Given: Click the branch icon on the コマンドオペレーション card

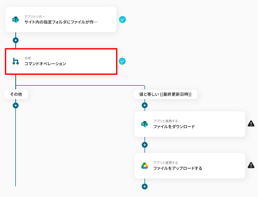Looking at the screenshot, I should point(16,61).
